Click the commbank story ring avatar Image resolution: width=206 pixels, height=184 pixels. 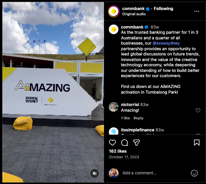[114, 11]
